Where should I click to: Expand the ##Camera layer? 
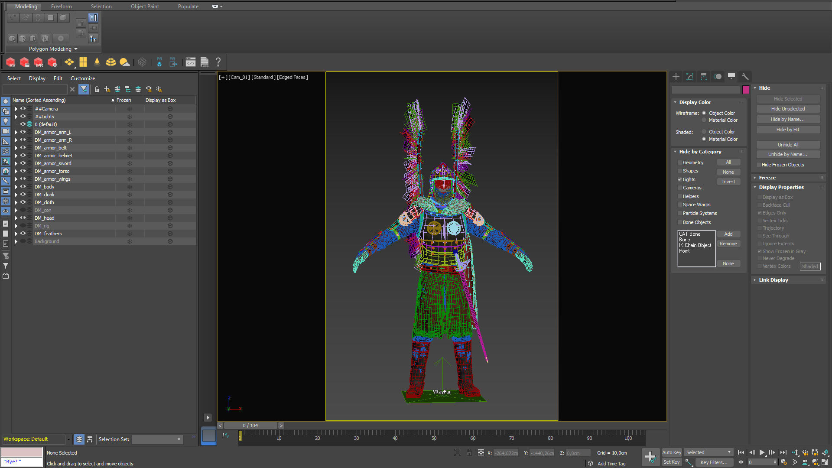tap(16, 109)
